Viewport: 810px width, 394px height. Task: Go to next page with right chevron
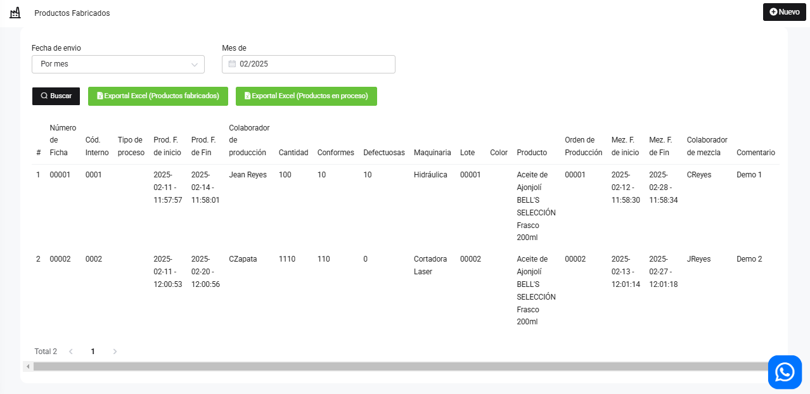pyautogui.click(x=115, y=351)
